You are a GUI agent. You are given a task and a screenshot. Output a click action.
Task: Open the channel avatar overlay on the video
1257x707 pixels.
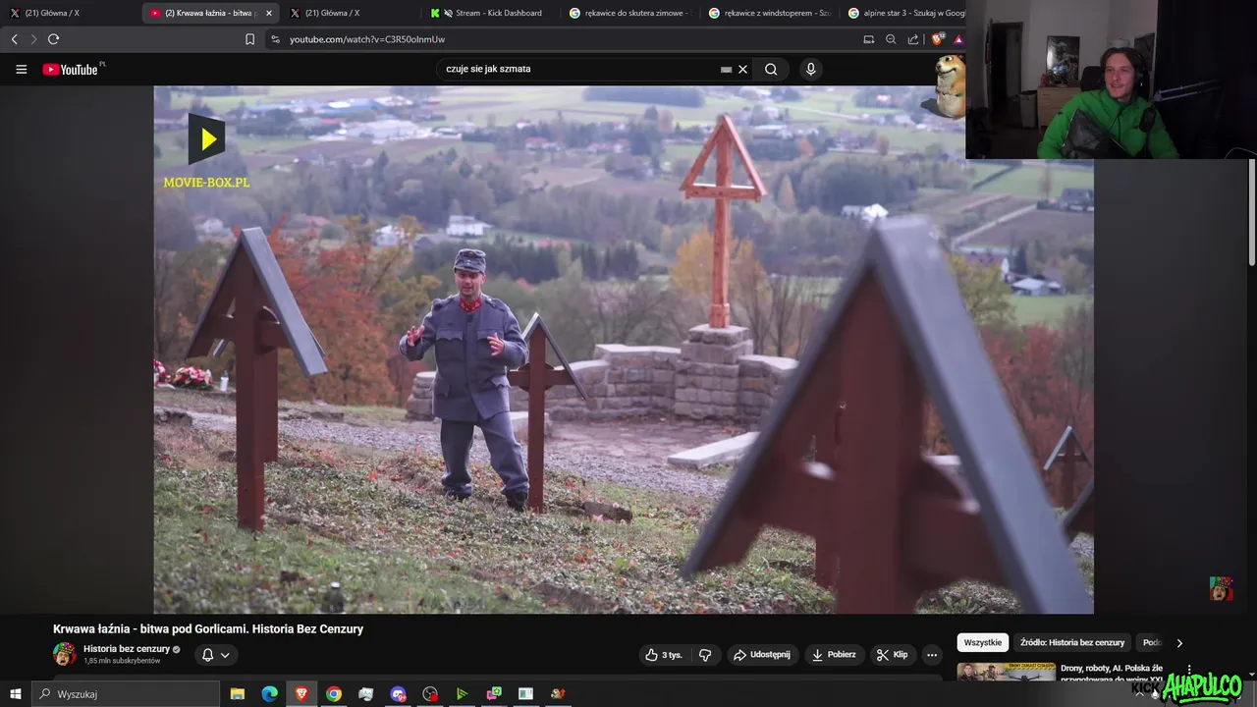[1221, 588]
